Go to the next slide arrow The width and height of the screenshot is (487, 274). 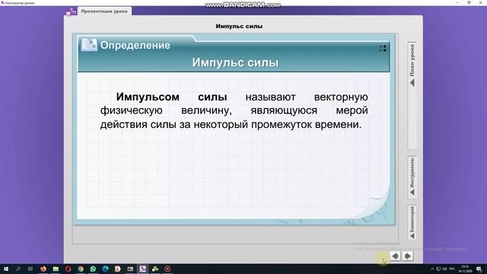408,256
